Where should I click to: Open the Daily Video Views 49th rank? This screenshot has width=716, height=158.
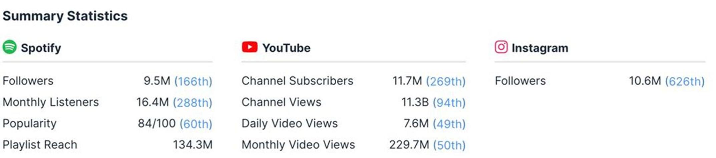click(449, 124)
